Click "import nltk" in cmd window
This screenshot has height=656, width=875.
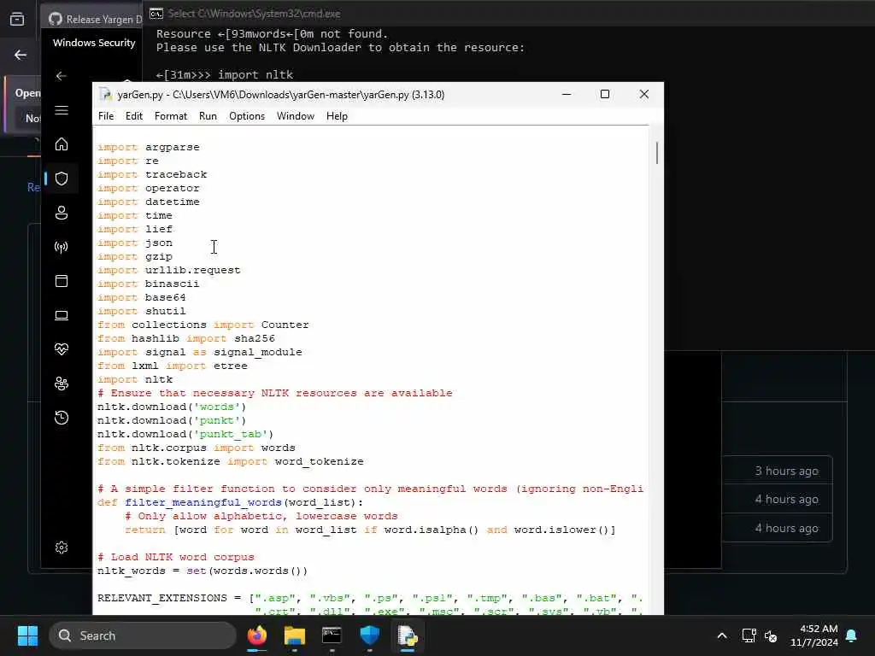pos(255,75)
